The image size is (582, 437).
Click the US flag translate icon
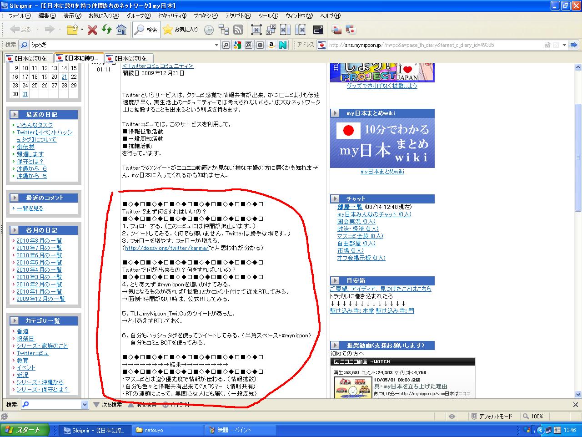click(x=336, y=30)
